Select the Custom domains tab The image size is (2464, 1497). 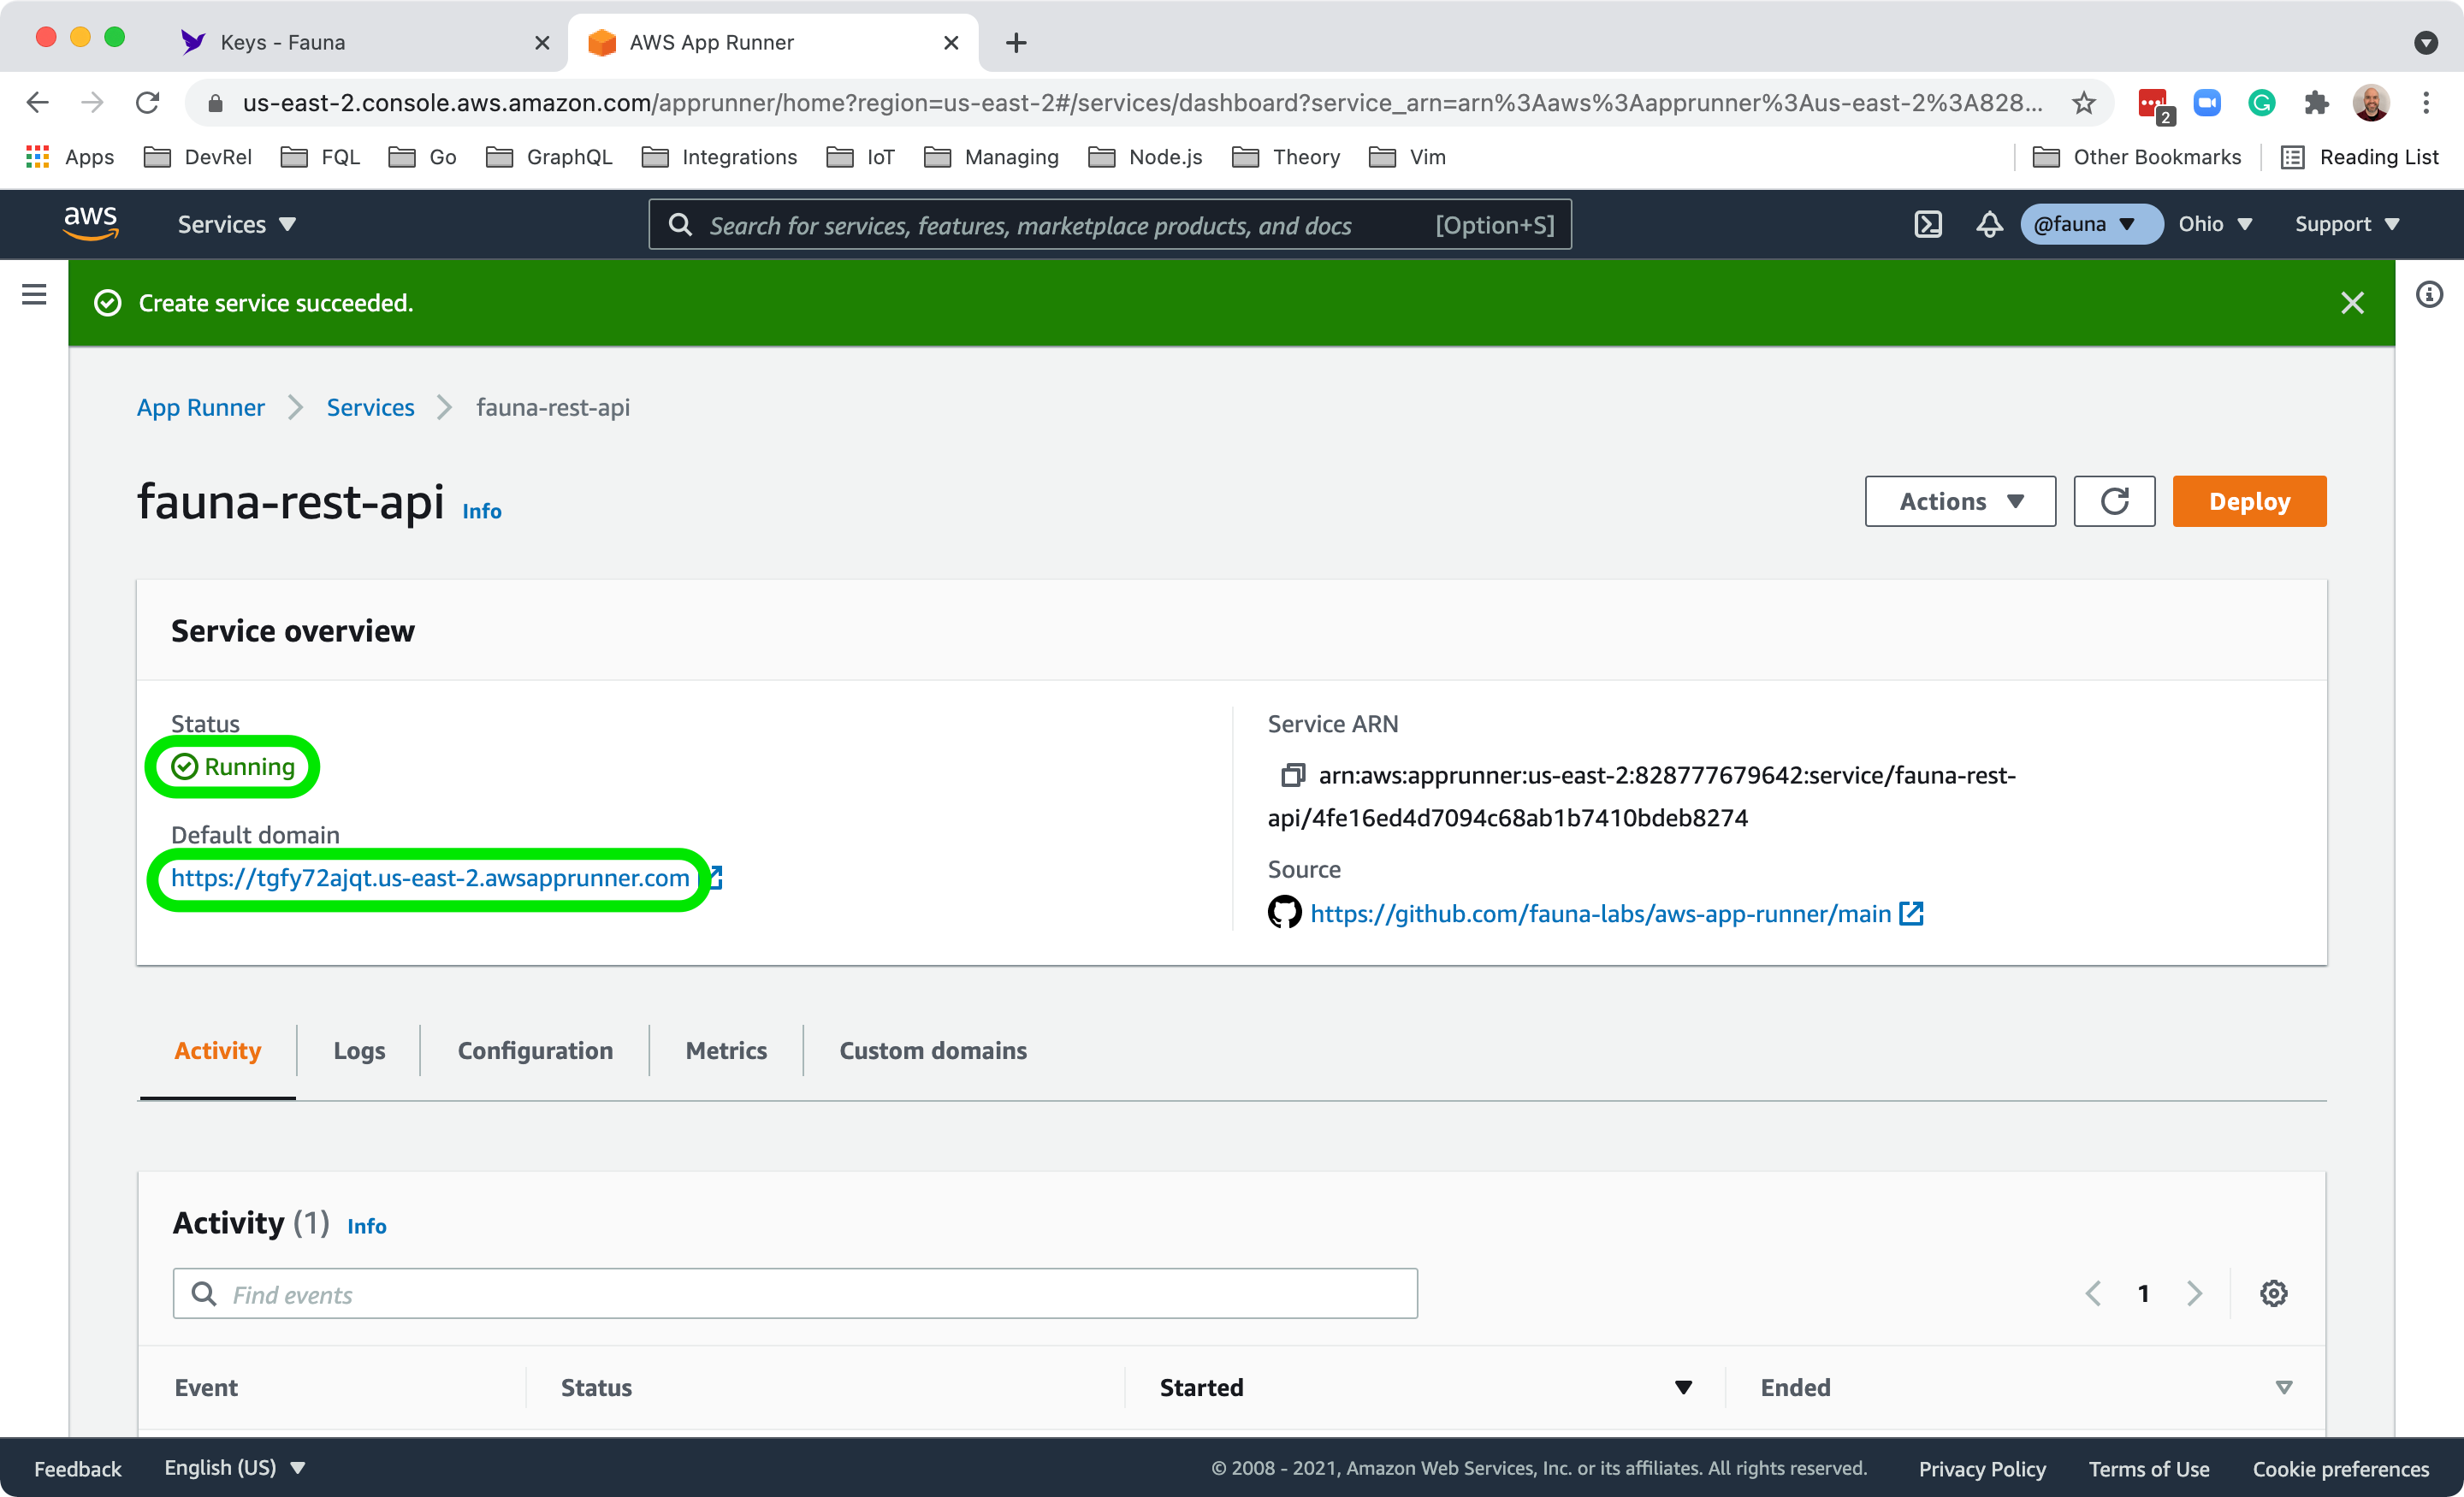tap(933, 1050)
